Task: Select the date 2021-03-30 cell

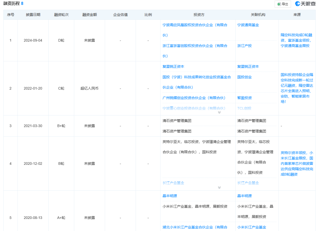Action: point(33,126)
